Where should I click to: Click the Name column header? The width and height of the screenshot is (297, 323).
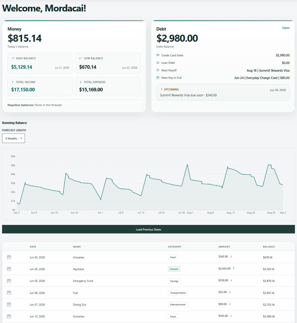coord(77,247)
